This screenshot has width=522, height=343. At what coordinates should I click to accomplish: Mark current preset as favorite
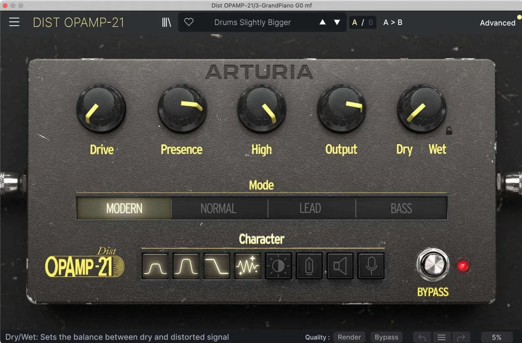pyautogui.click(x=189, y=22)
